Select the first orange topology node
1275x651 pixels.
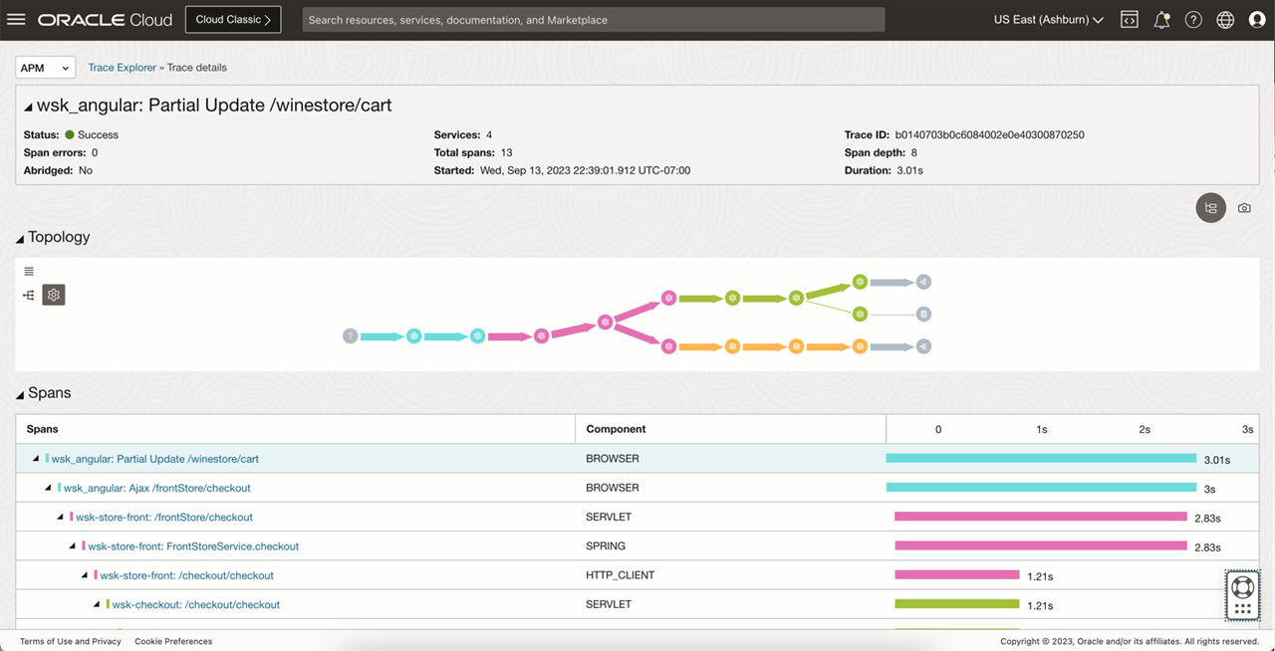(732, 346)
